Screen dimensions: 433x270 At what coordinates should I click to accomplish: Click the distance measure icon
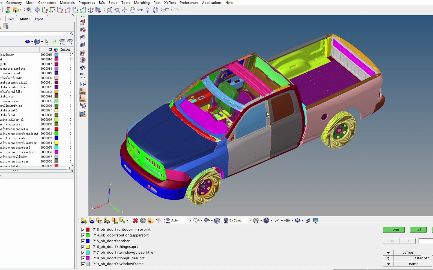point(83,83)
